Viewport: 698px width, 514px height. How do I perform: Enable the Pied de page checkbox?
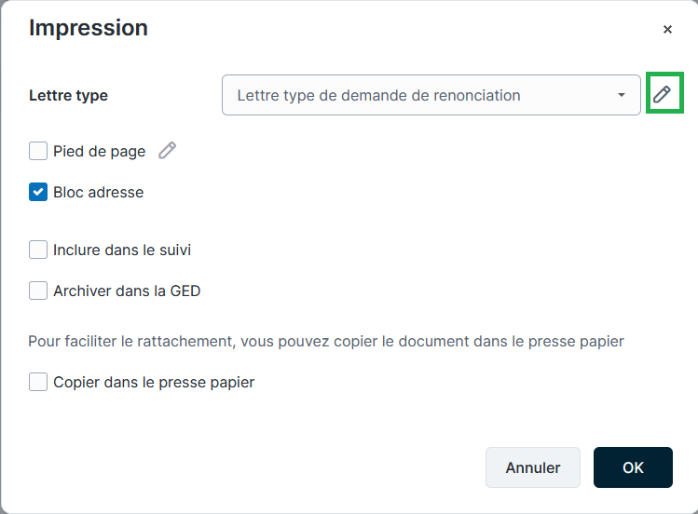(x=38, y=151)
